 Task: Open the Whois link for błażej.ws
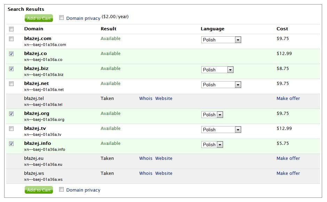click(146, 173)
